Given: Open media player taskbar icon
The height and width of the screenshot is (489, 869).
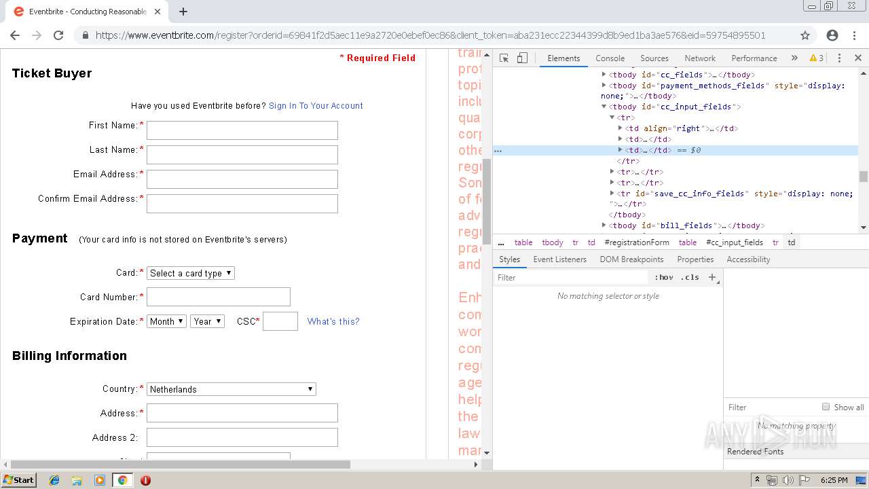Looking at the screenshot, I should [x=100, y=480].
